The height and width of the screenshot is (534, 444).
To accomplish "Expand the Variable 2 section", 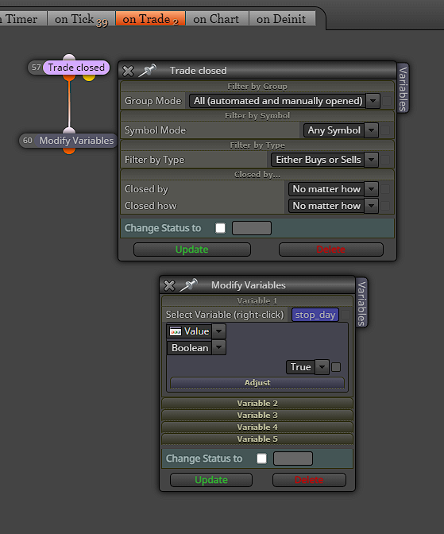I will (x=257, y=403).
